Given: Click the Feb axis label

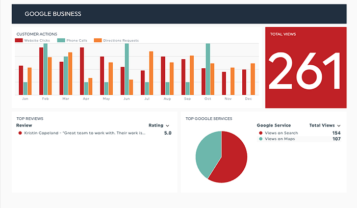Looking at the screenshot, I should pos(45,98).
